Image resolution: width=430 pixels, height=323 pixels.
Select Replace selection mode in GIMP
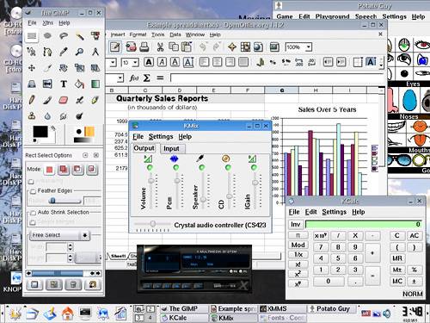pyautogui.click(x=49, y=170)
